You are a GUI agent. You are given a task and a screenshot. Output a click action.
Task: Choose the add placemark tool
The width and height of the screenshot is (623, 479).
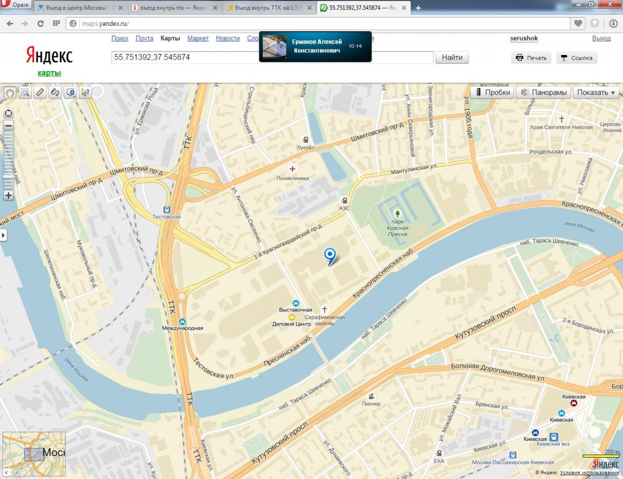tap(70, 92)
